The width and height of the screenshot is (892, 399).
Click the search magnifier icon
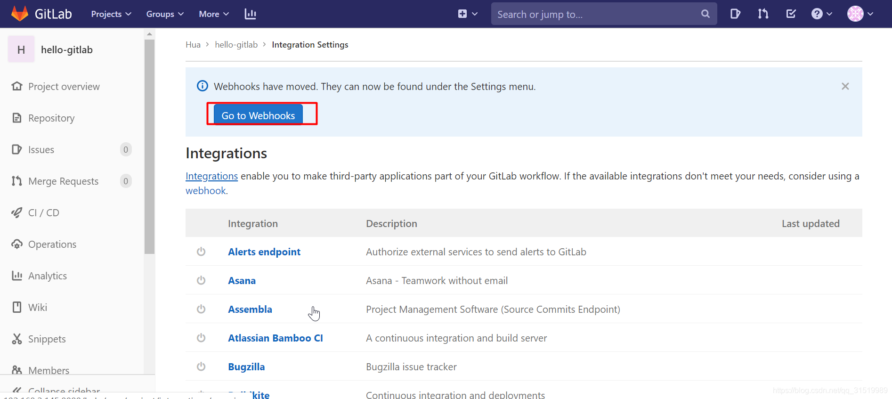point(705,14)
